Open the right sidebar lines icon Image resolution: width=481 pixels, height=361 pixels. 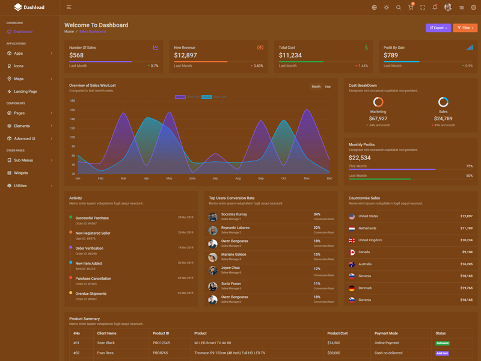coord(461,7)
